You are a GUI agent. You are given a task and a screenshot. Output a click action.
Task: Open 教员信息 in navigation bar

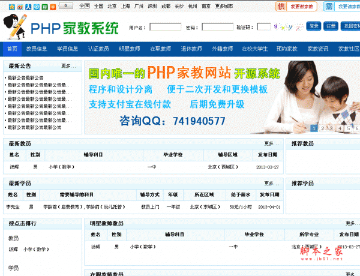click(37, 49)
